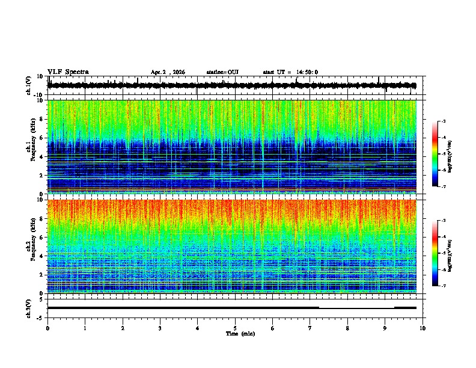Click time axis tick label '7'
The height and width of the screenshot is (368, 476).
(x=310, y=328)
